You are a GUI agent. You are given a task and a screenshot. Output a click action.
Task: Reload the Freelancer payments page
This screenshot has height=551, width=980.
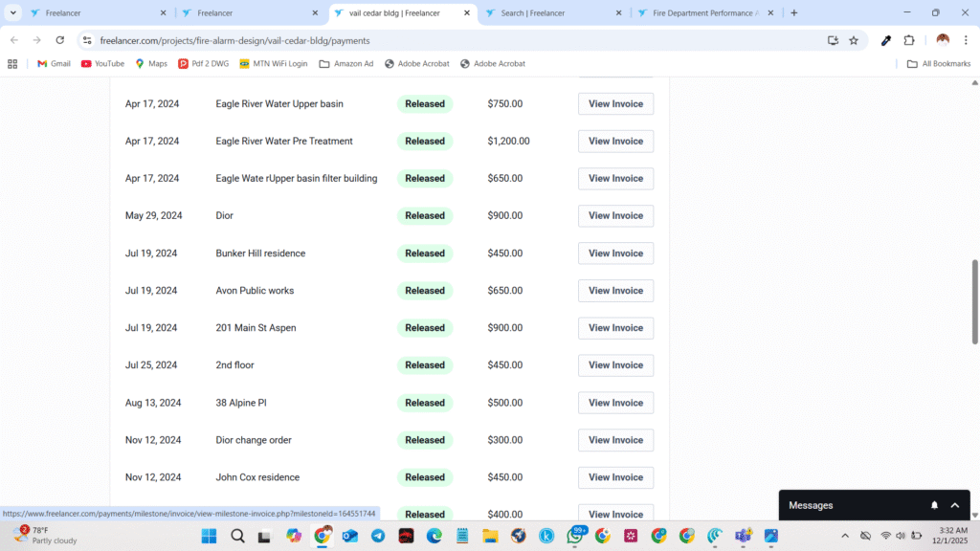(60, 40)
